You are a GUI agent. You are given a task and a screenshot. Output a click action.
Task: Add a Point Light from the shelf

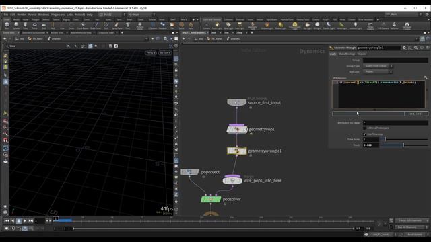pos(217,26)
